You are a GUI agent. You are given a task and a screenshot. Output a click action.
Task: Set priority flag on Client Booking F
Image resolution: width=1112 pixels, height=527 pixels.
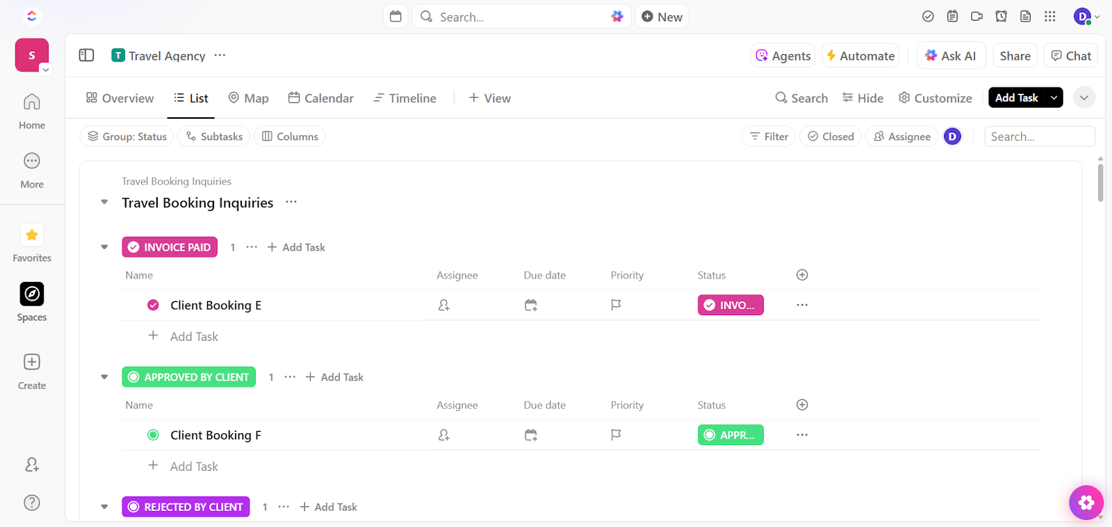(x=615, y=435)
